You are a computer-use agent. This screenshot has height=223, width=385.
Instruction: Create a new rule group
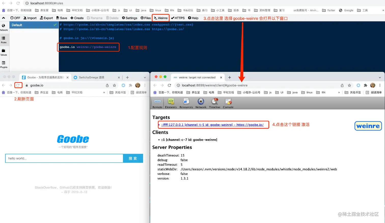click(x=77, y=18)
